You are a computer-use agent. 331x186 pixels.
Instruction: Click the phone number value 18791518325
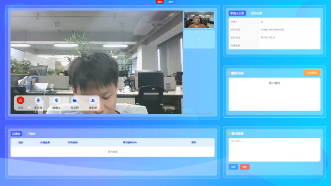(x=268, y=37)
